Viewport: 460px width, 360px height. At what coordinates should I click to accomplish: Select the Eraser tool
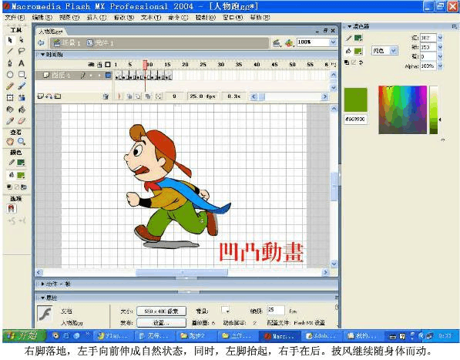[22, 121]
